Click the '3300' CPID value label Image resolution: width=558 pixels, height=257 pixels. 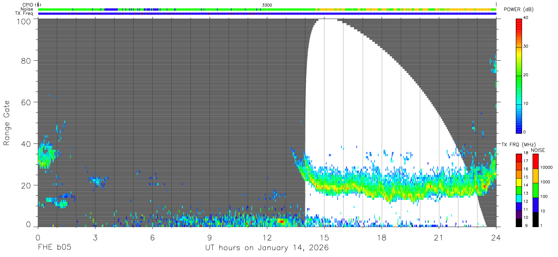(267, 5)
